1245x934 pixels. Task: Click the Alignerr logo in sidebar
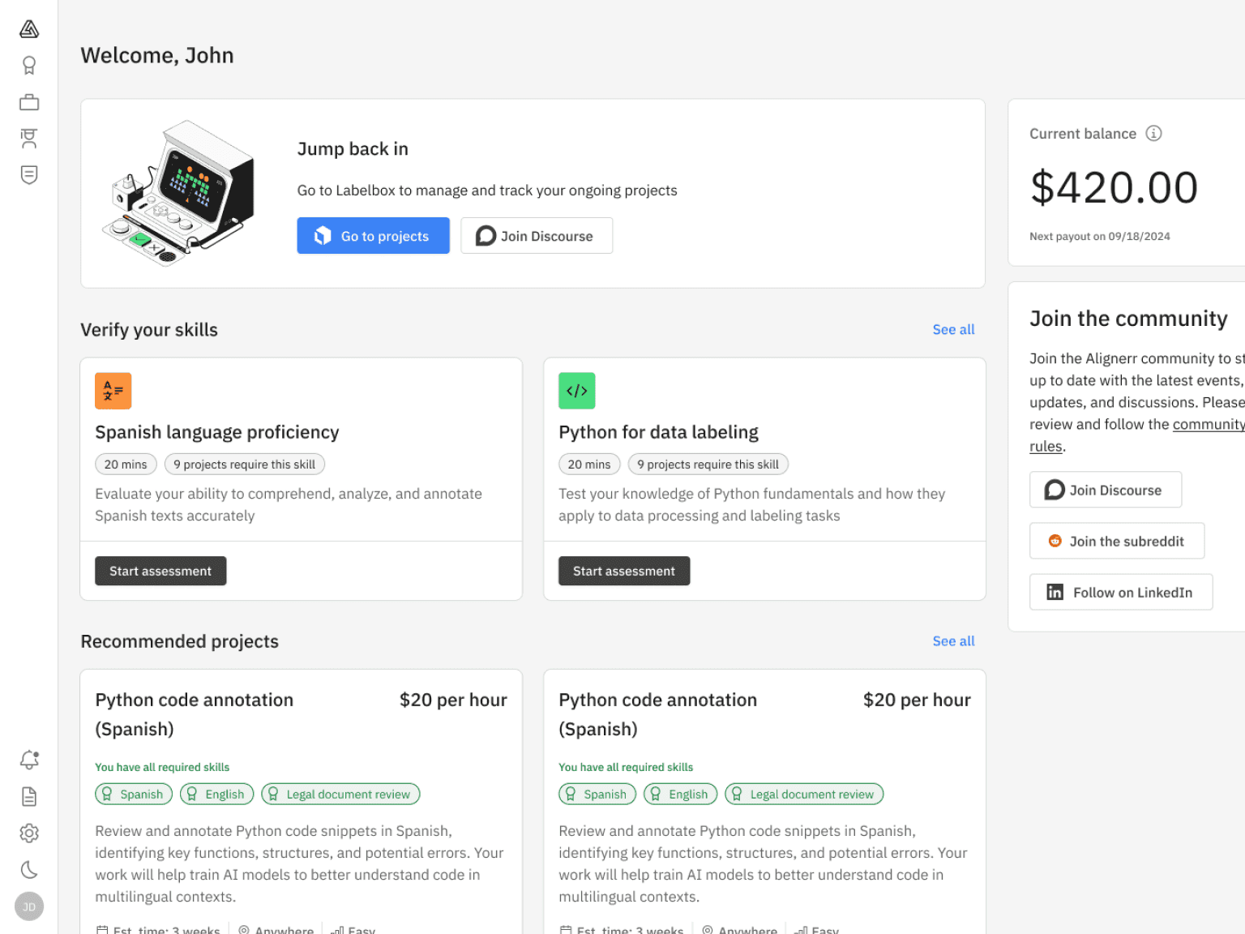tap(29, 29)
